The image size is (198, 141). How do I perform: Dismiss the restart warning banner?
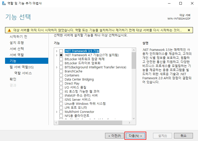[189, 30]
